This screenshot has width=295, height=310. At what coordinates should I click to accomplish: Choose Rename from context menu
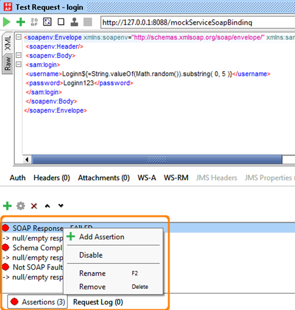click(x=113, y=273)
